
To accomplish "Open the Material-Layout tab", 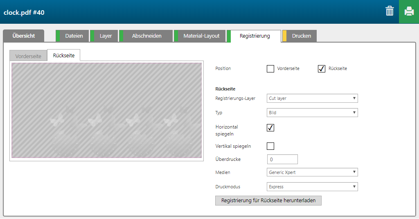I will (x=201, y=36).
